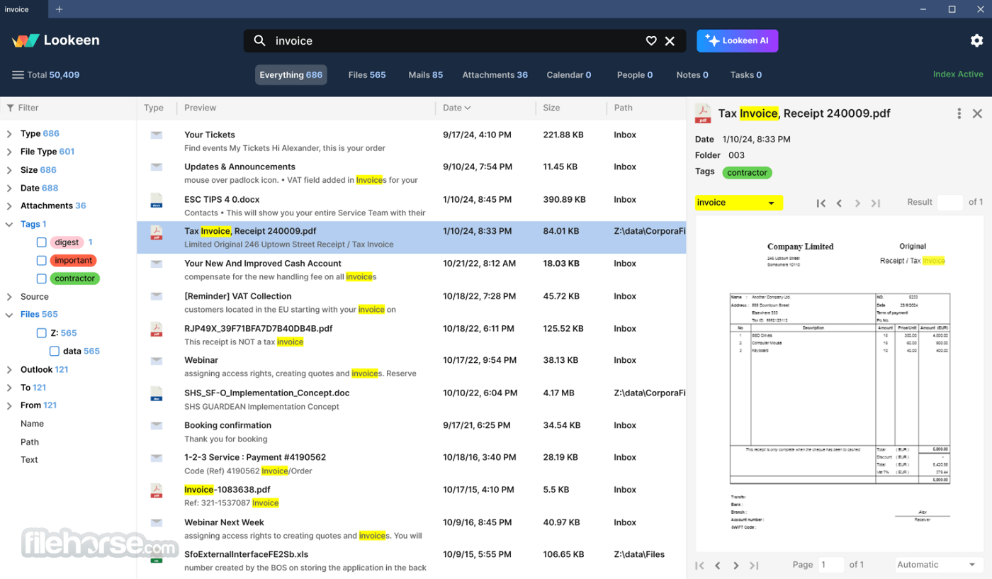Click the docx icon for ESC TIPS 4 0.docx
This screenshot has height=579, width=992.
[157, 200]
